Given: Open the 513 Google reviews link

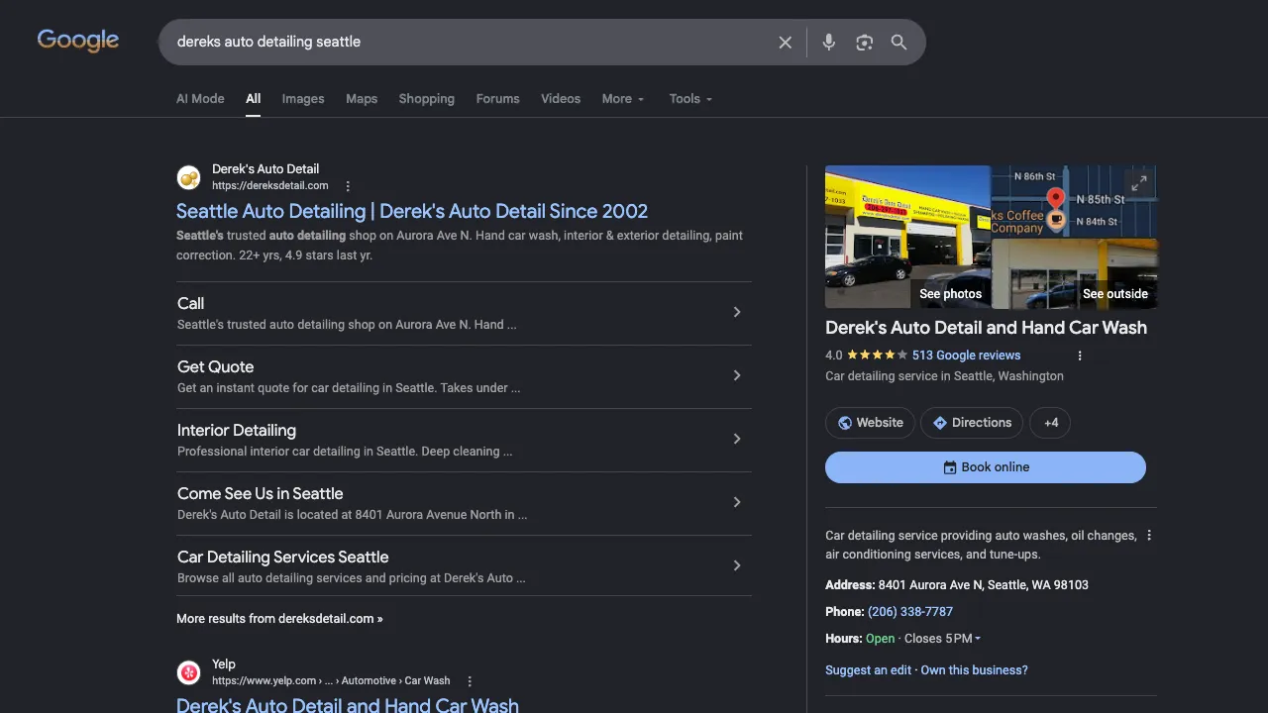Looking at the screenshot, I should [x=966, y=356].
